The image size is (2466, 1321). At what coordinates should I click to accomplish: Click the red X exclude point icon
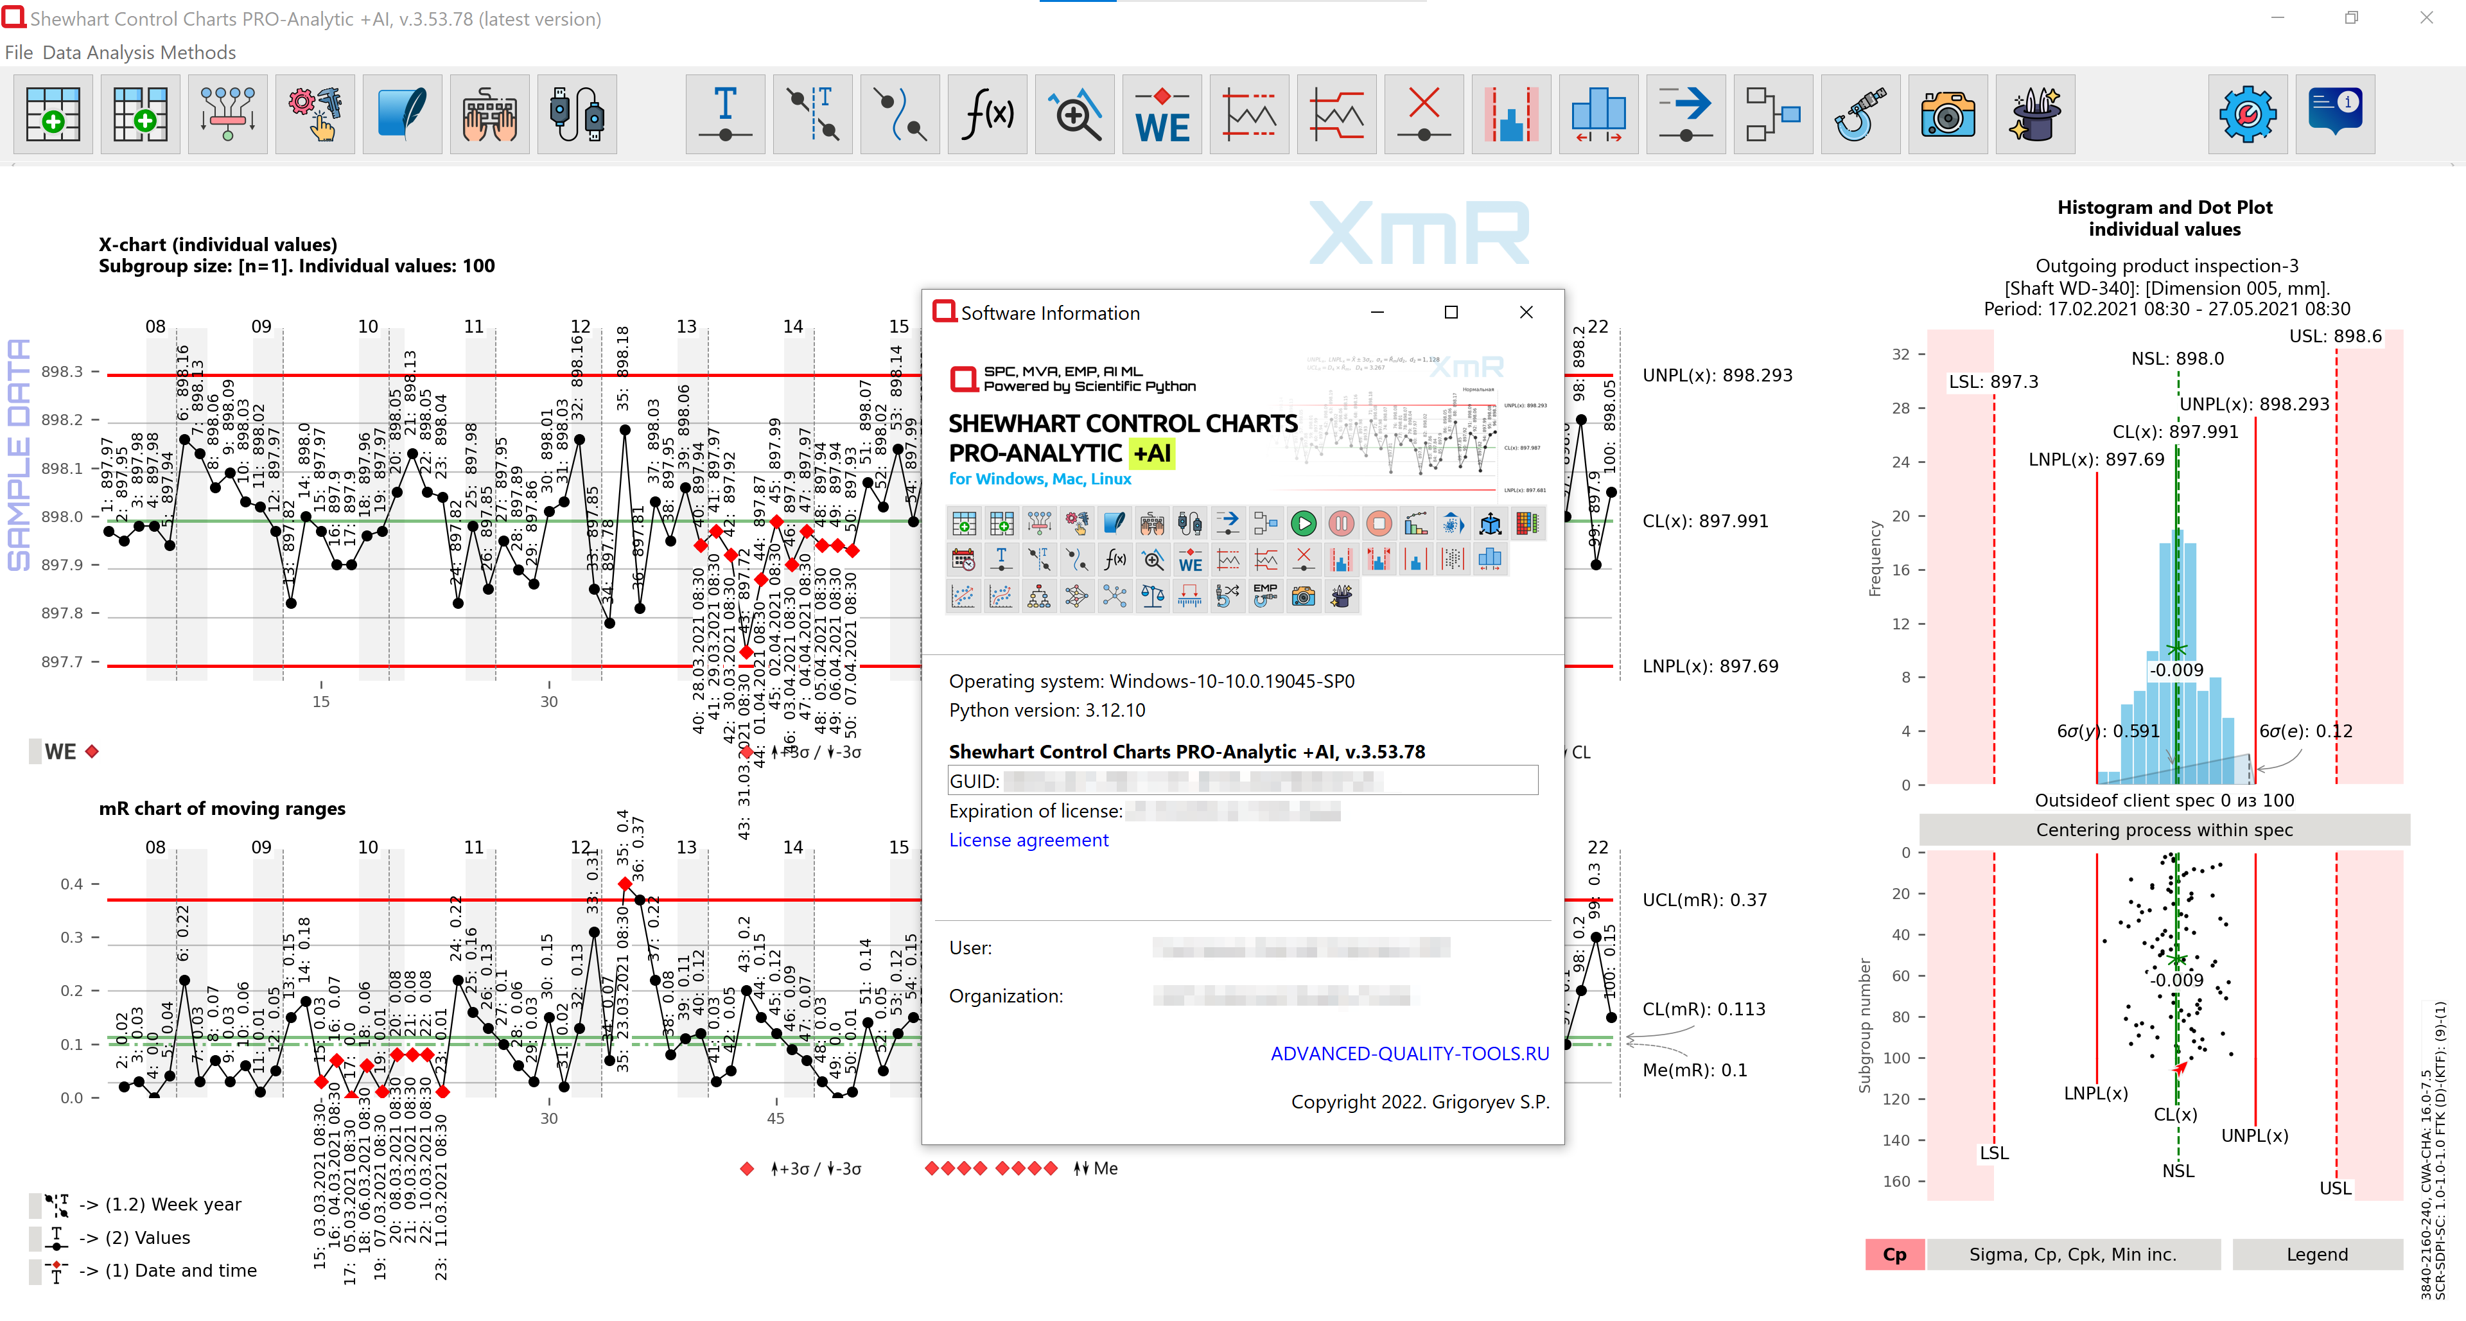tap(1424, 115)
